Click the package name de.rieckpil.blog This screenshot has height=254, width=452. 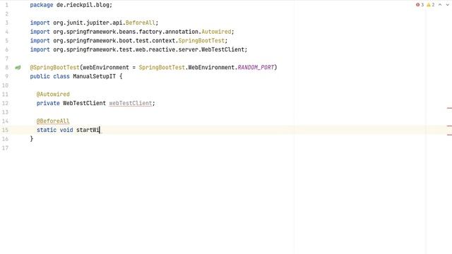pyautogui.click(x=83, y=5)
